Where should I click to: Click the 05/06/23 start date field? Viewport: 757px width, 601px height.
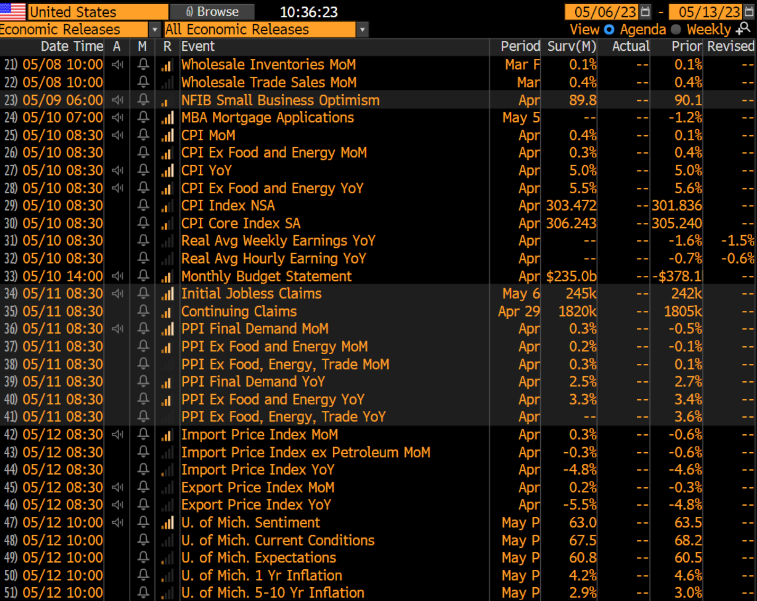[x=602, y=12]
